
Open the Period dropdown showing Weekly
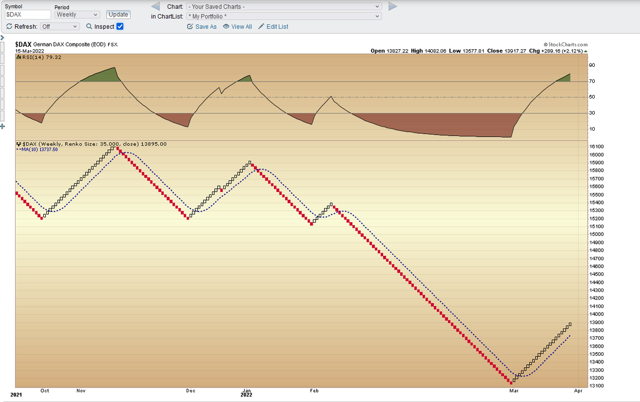77,15
